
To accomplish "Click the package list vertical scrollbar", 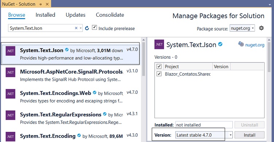I will pos(144,59).
